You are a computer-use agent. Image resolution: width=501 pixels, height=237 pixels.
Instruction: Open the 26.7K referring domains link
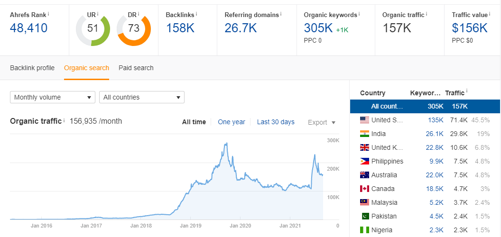coord(241,28)
